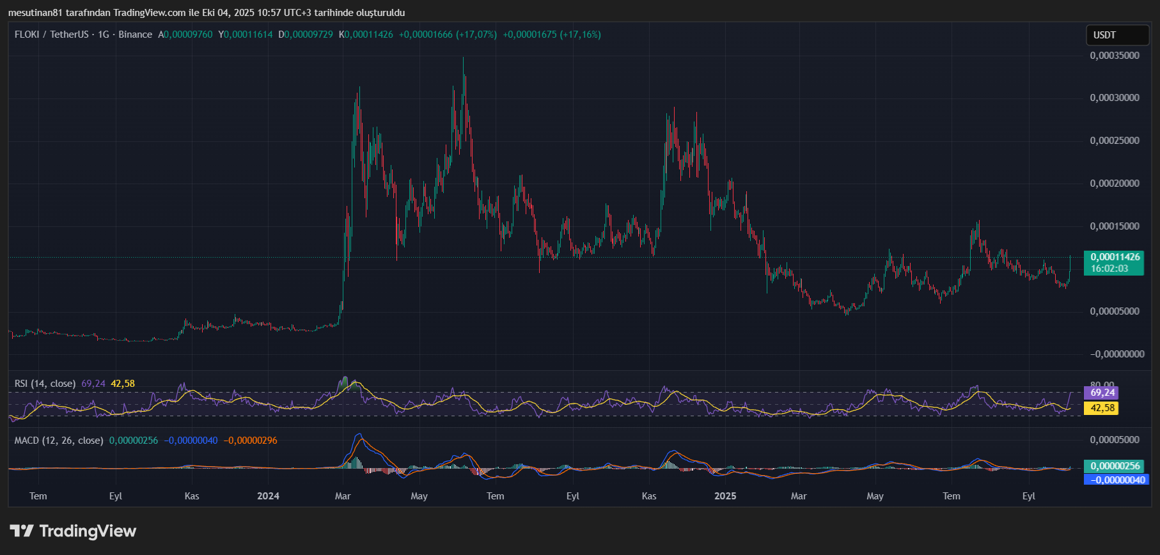Click the blue MACD axis tag −0,00000040
Viewport: 1160px width, 555px height.
pyautogui.click(x=1117, y=480)
